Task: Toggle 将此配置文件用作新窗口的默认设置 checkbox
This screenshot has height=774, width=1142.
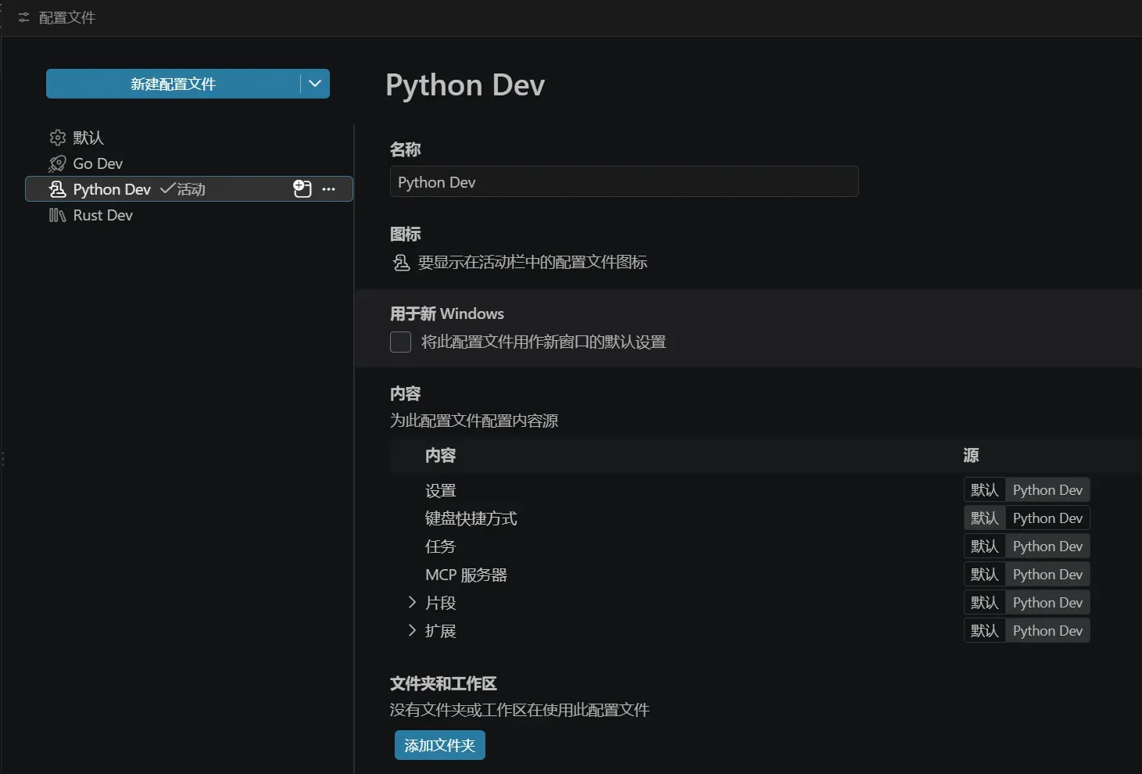Action: coord(400,342)
